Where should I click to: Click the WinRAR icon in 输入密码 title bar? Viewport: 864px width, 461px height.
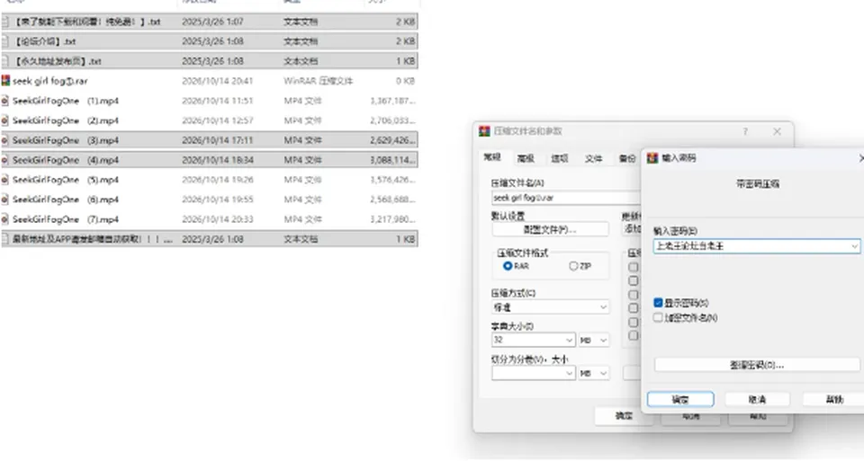point(653,158)
